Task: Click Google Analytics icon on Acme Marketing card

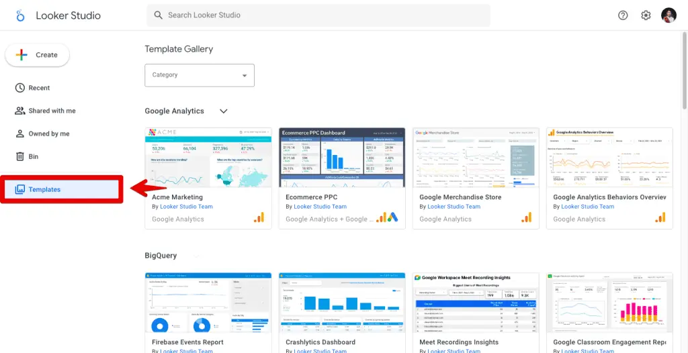Action: point(259,217)
